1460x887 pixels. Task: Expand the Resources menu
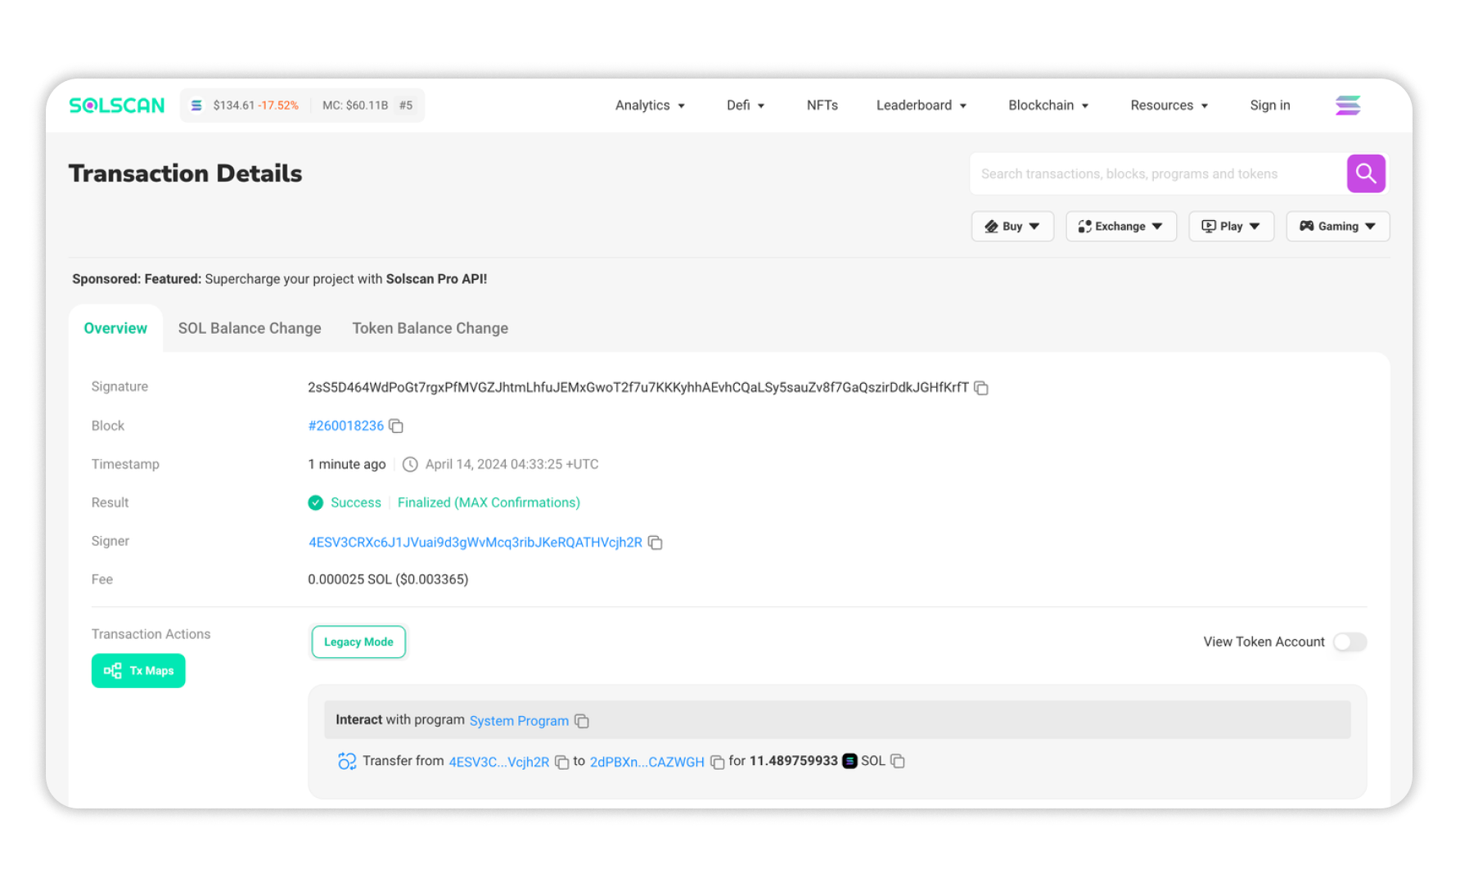pos(1169,106)
